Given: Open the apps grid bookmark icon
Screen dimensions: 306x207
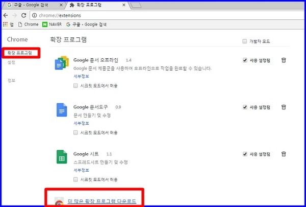Looking at the screenshot, I should click(5, 25).
